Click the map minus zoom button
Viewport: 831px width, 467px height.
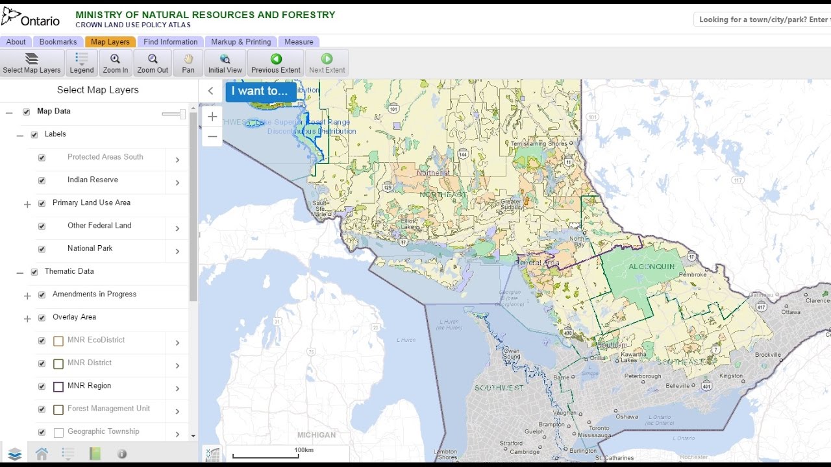(212, 136)
